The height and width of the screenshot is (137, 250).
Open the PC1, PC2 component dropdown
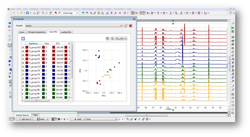click(x=121, y=38)
